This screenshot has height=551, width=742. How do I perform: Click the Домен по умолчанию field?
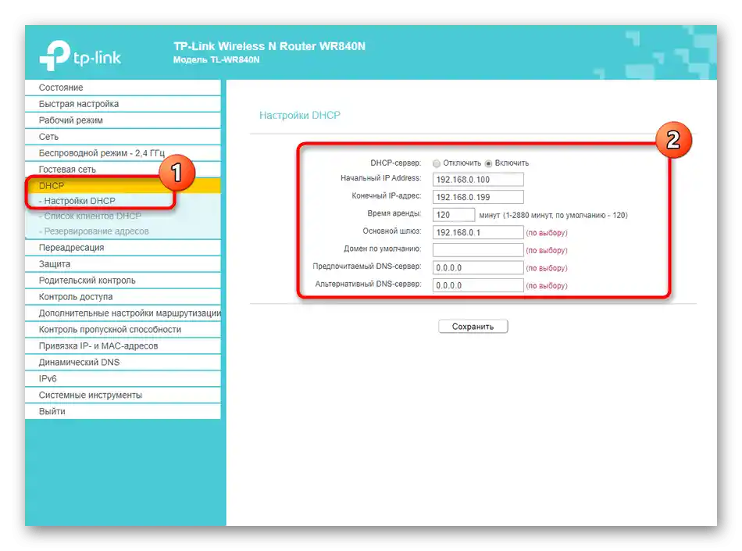[x=478, y=250]
